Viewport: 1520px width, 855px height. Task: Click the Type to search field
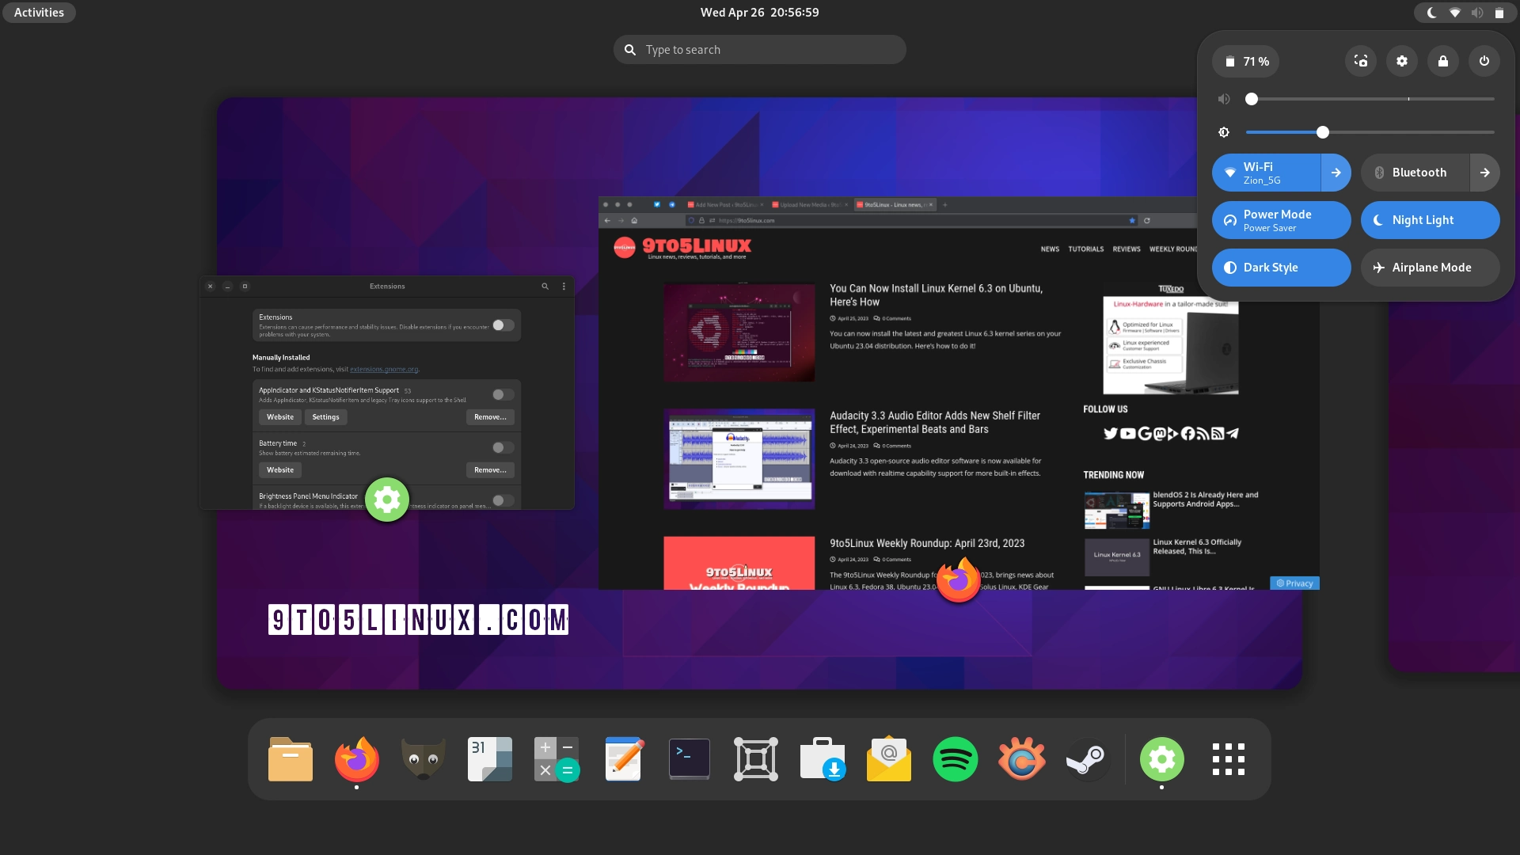(759, 50)
